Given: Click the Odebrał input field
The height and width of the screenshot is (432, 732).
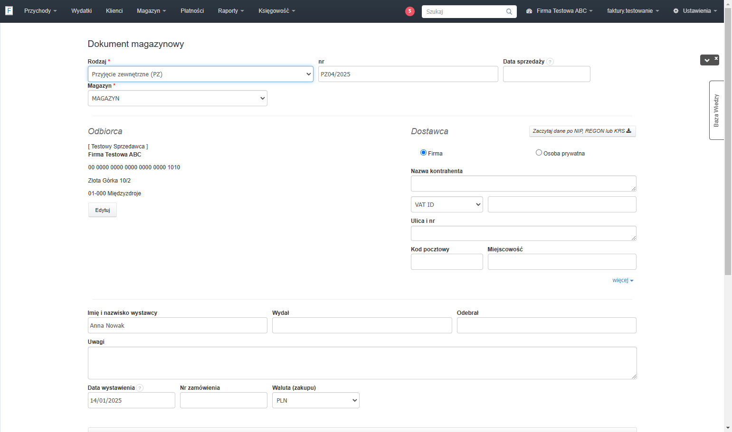Looking at the screenshot, I should coord(547,325).
